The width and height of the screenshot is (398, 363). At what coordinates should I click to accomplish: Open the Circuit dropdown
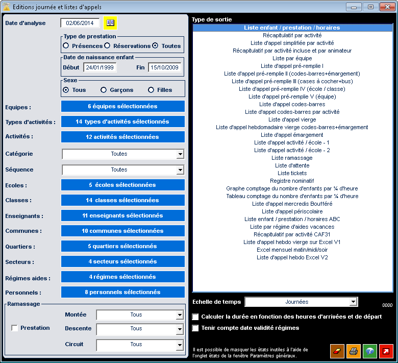(180, 345)
